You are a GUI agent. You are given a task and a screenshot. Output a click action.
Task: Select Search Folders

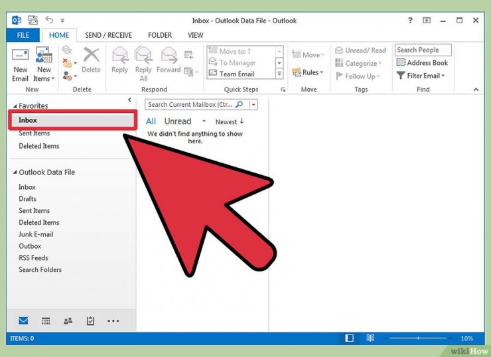(40, 269)
